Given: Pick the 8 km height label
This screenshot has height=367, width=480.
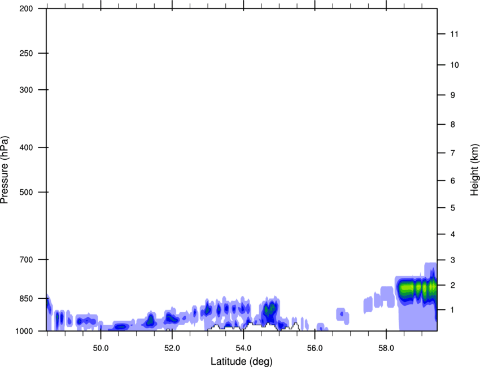Looking at the screenshot, I should tap(453, 124).
